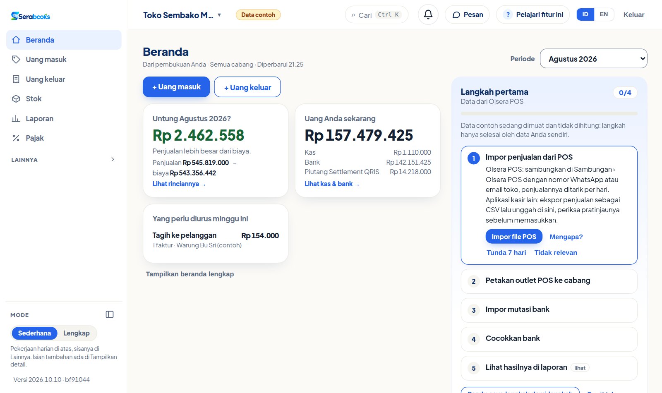Focus the Cari search field
The height and width of the screenshot is (393, 662).
click(377, 15)
